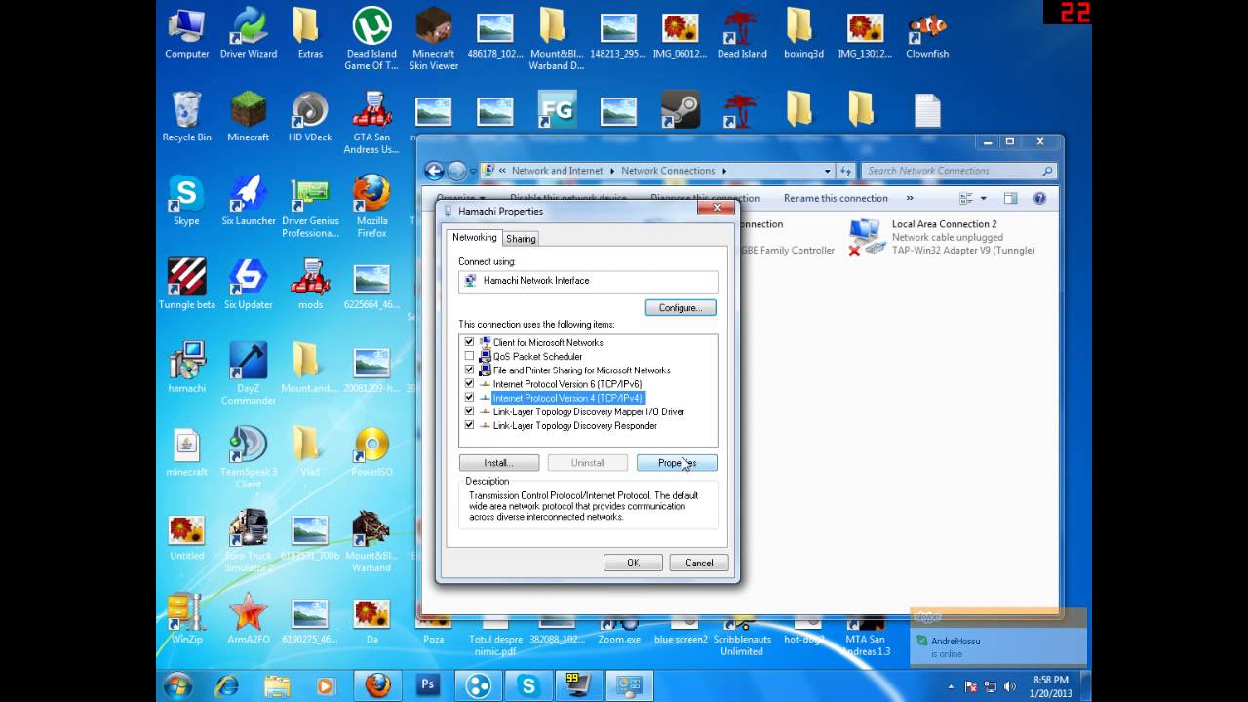Select the Networking tab
The image size is (1248, 702).
pyautogui.click(x=475, y=238)
